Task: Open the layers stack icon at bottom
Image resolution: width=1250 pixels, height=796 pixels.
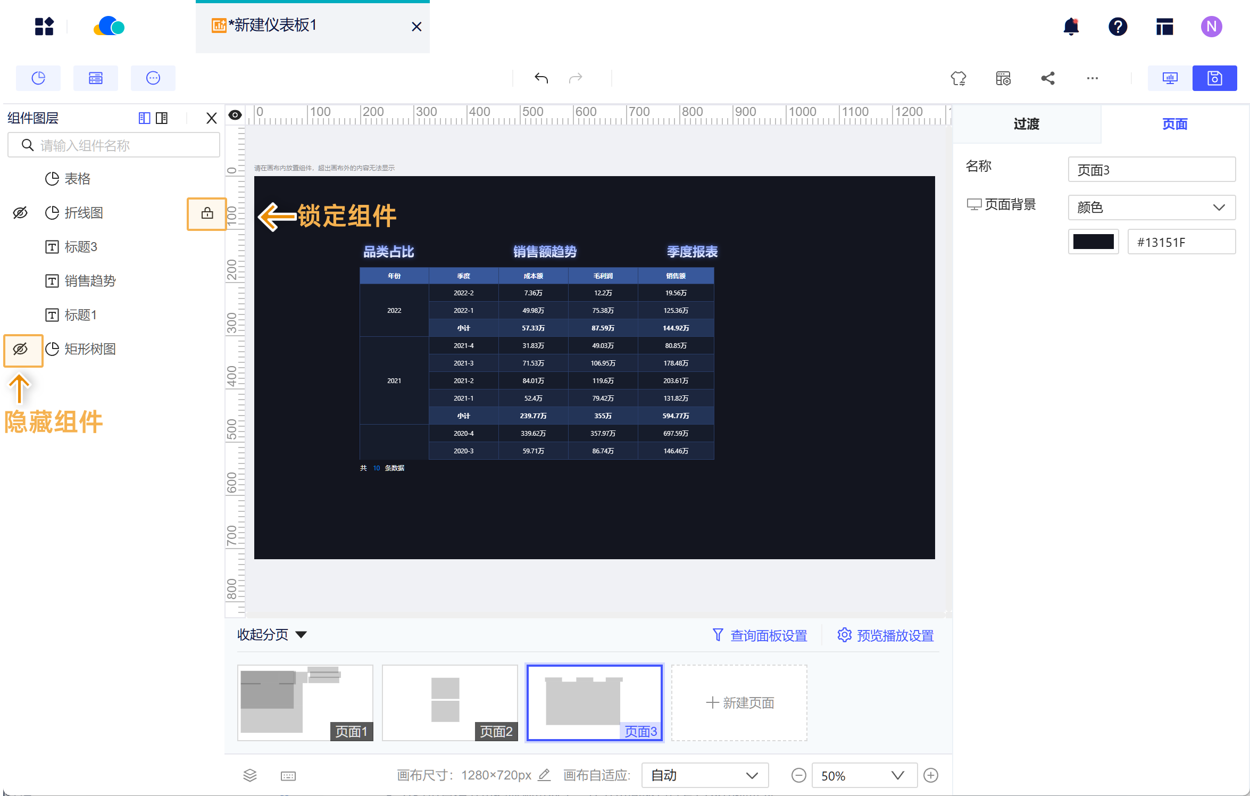Action: pos(250,775)
